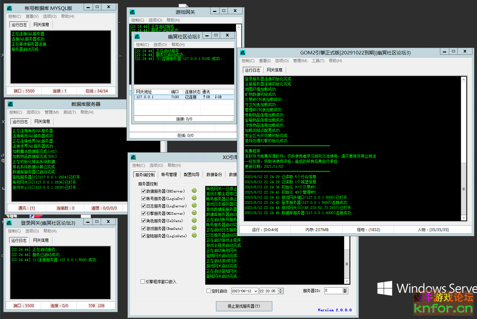The image size is (477, 319).
Task: Toggle 登陆服务器(LoginGate) checkbox
Action: coord(143,236)
